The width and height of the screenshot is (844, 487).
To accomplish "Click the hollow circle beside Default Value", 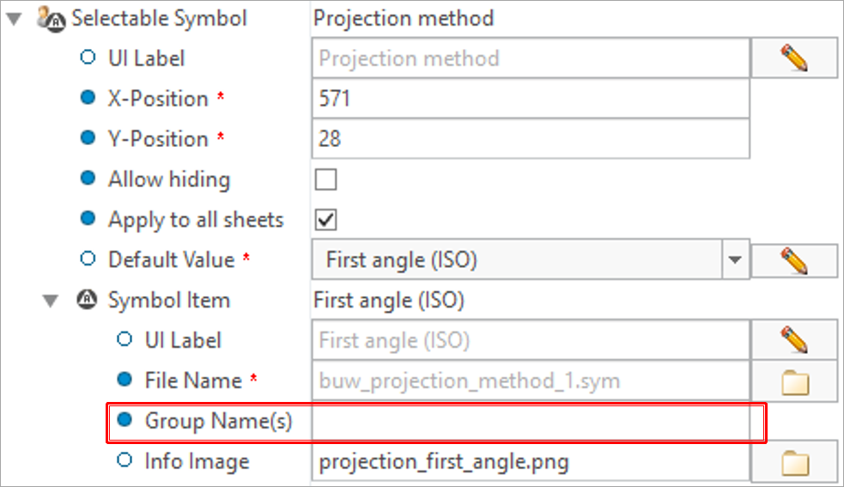I will [x=88, y=259].
